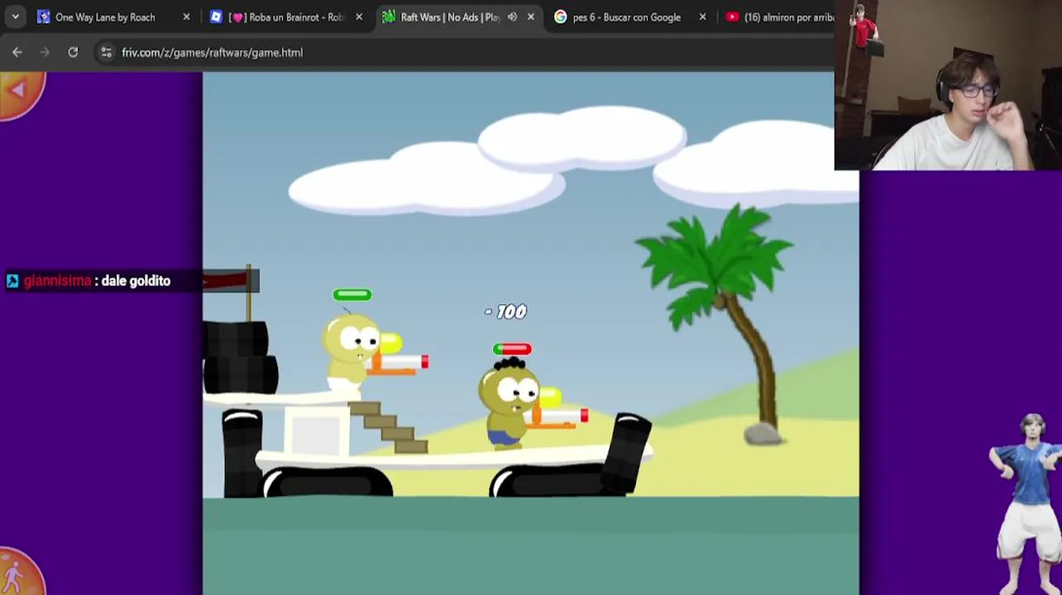This screenshot has width=1062, height=595.
Task: Click the Roblox tab favicon
Action: (x=217, y=17)
